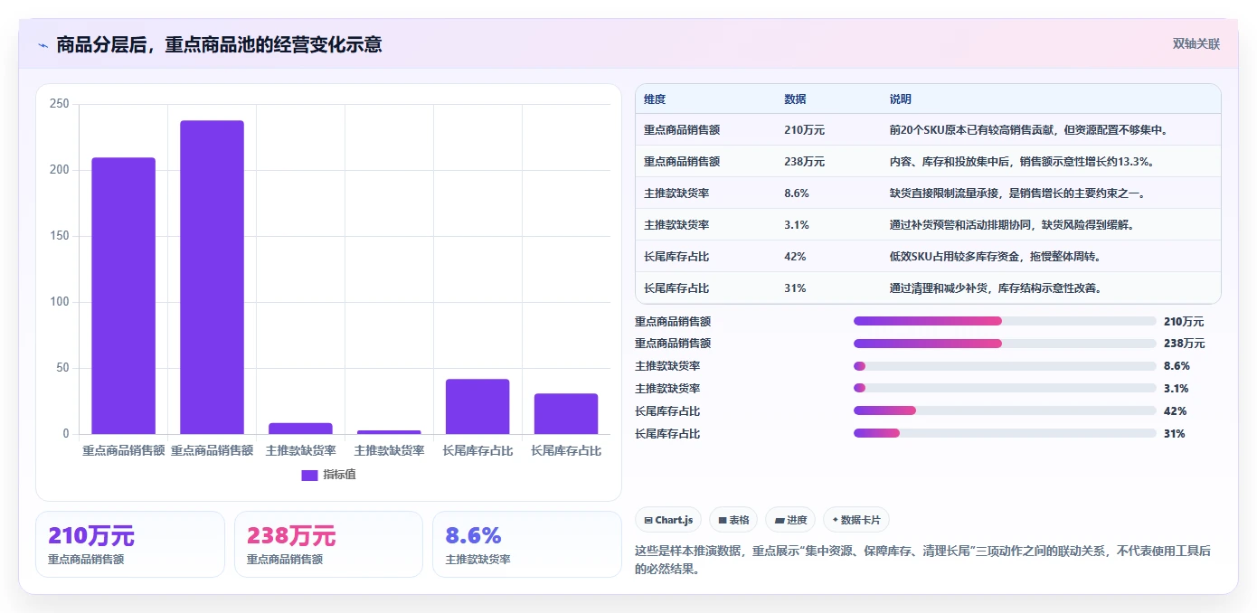Click the 8.6% cell in the table

tap(796, 193)
